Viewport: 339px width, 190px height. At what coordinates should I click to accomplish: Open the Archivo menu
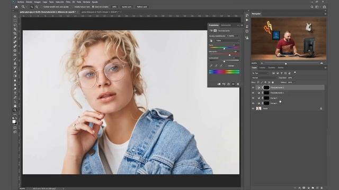[x=21, y=2]
